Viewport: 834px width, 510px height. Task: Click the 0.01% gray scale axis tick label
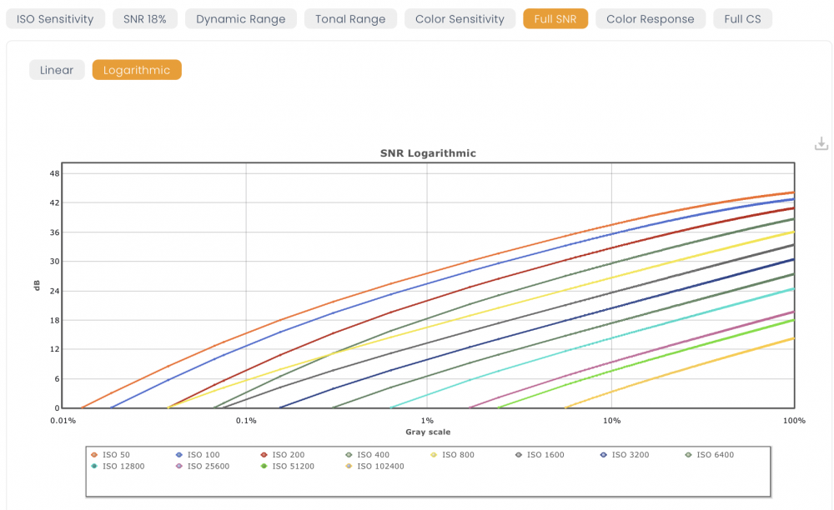[63, 421]
